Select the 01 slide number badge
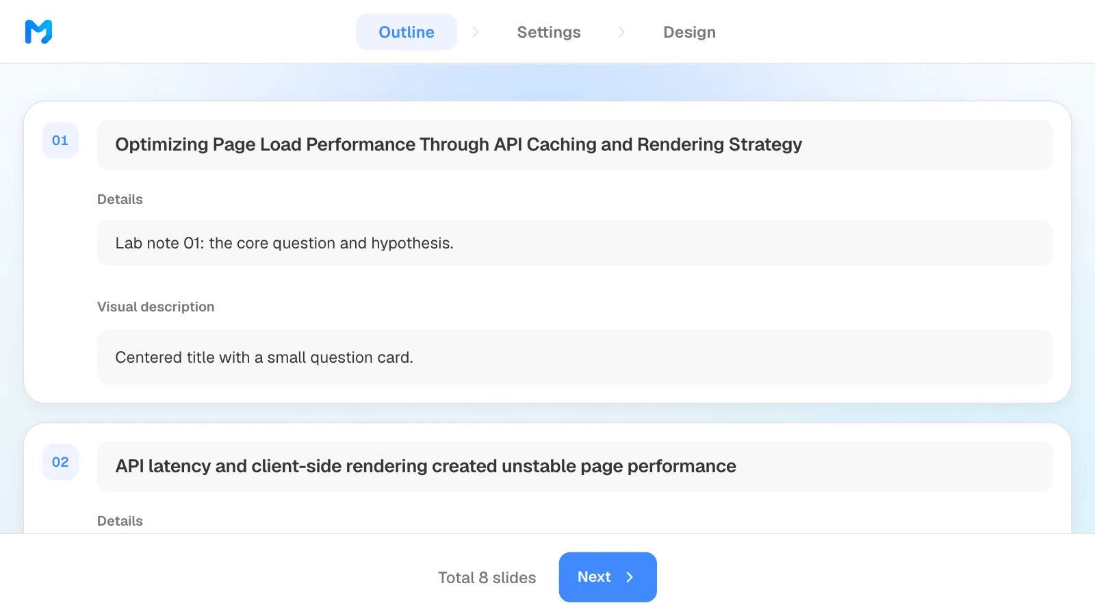Image resolution: width=1095 pixels, height=616 pixels. click(60, 140)
